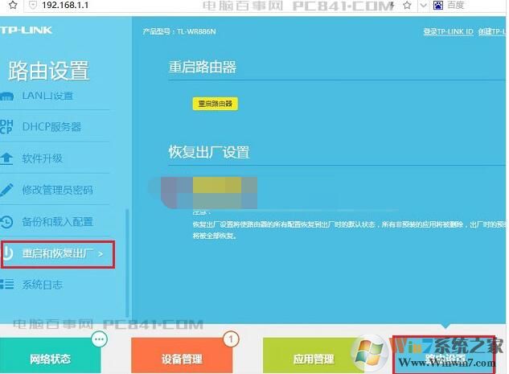Click the 重启路由器 section heading
The width and height of the screenshot is (509, 374).
click(x=203, y=68)
